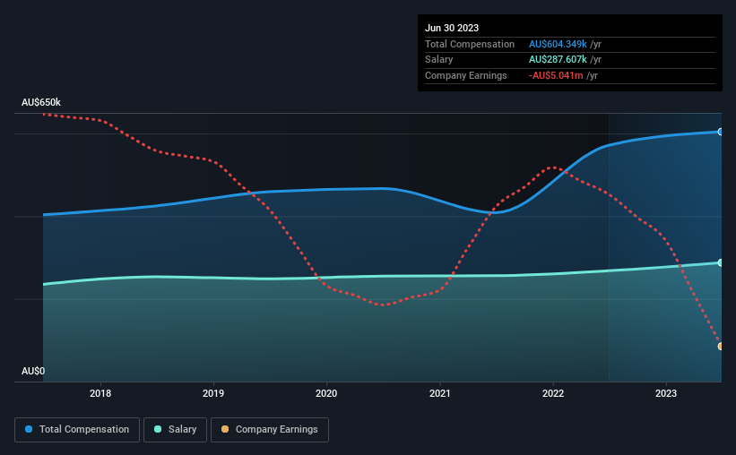This screenshot has width=736, height=455.
Task: Click the teal Salary legend dot
Action: point(158,429)
